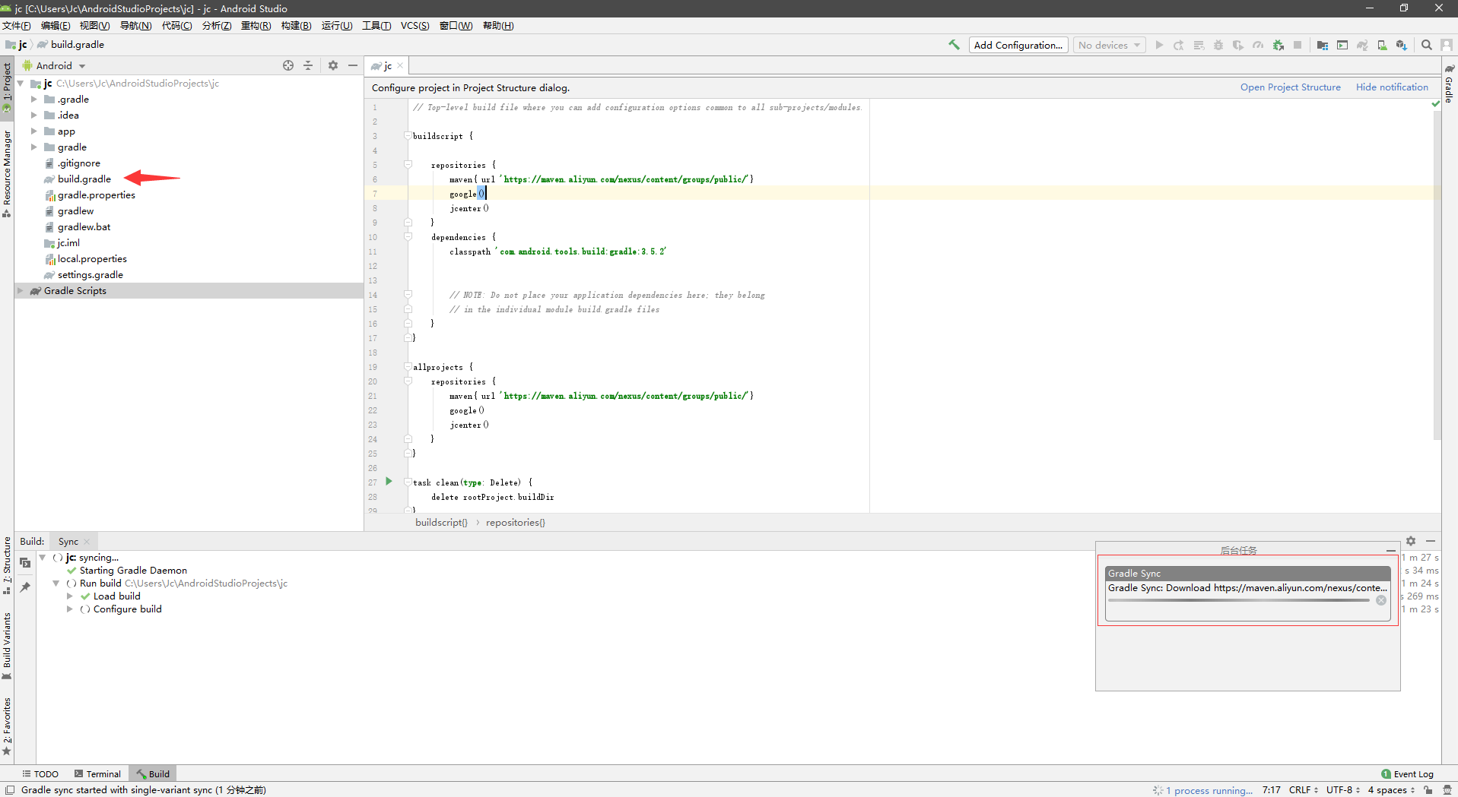Cancel the Gradle Sync background task
The height and width of the screenshot is (797, 1458).
coord(1381,600)
